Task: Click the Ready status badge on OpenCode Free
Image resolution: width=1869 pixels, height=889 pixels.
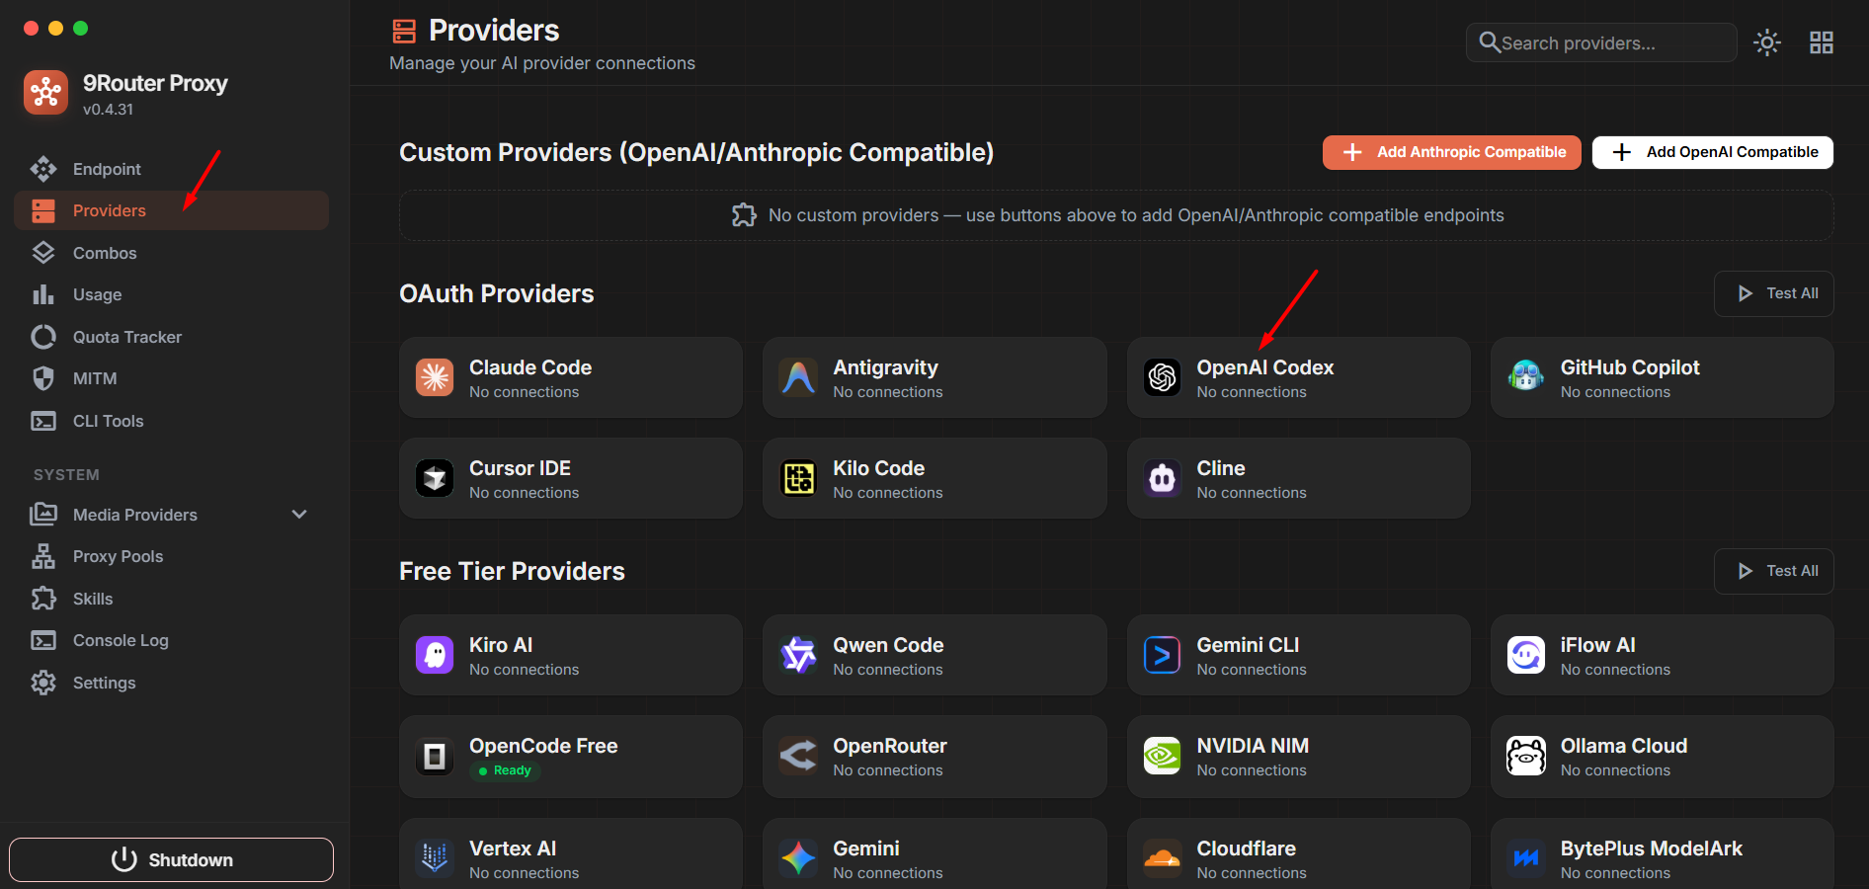Action: click(506, 770)
